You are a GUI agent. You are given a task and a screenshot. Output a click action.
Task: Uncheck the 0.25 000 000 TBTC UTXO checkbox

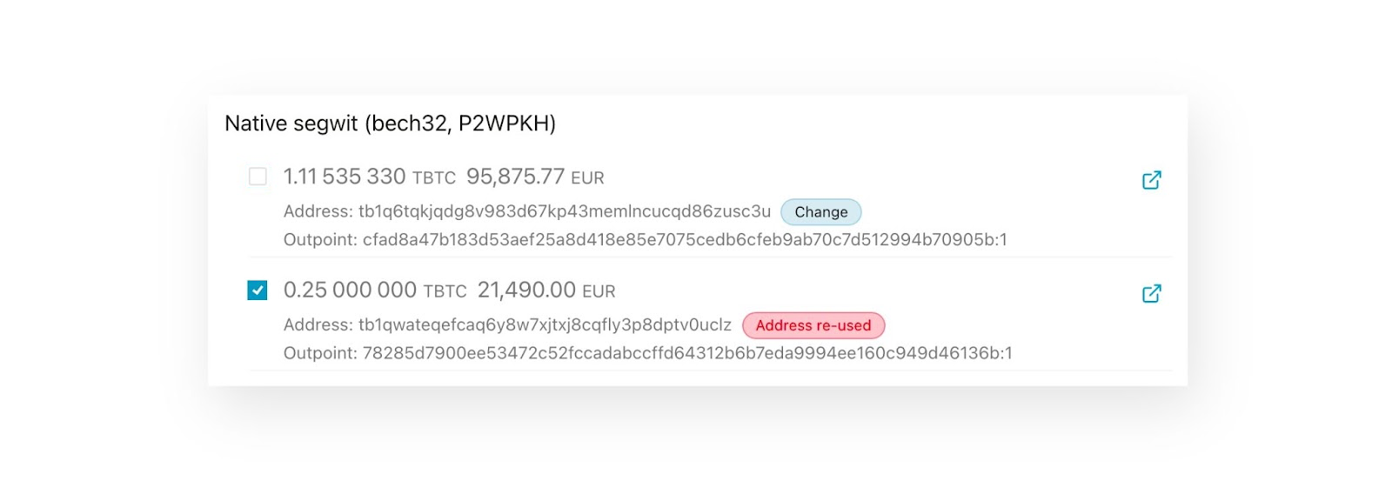(258, 290)
